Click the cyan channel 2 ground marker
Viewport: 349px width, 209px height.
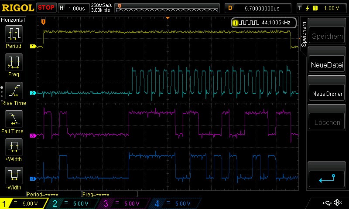click(33, 93)
